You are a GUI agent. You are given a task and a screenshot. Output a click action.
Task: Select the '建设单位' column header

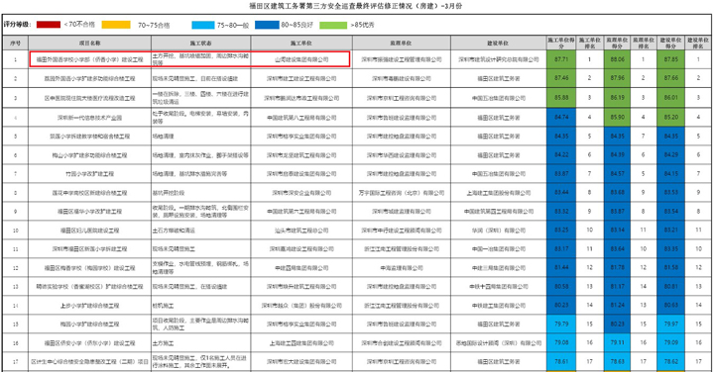point(498,43)
